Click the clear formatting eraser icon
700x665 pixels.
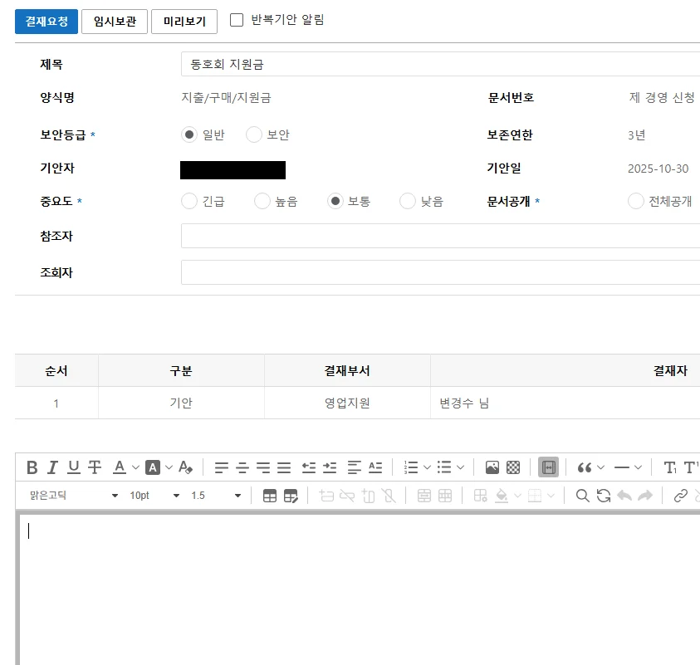(186, 467)
